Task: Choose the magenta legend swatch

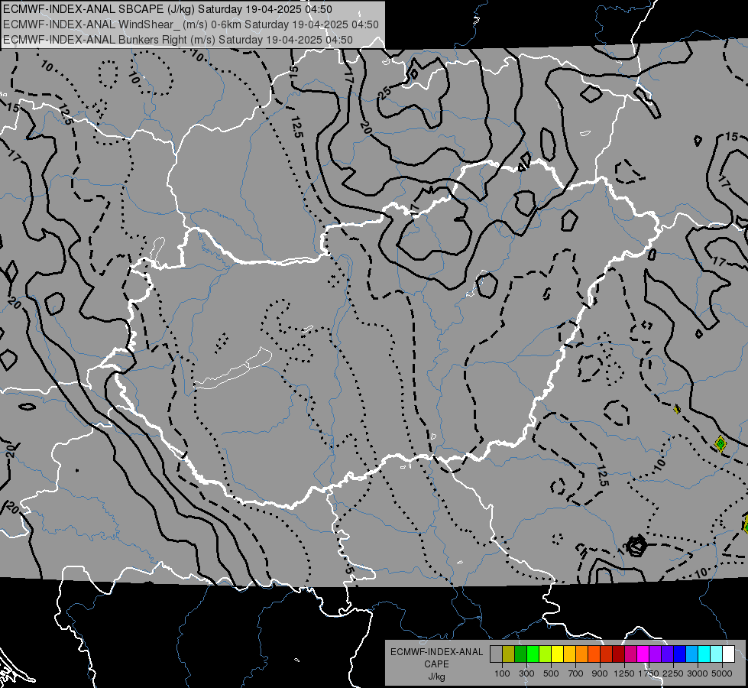Action: coord(643,654)
